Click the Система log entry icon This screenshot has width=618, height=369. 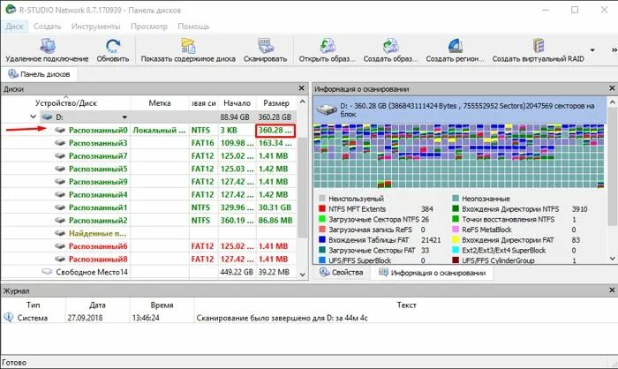click(8, 317)
